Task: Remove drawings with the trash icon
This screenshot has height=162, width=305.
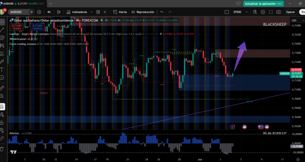Action: [2, 149]
